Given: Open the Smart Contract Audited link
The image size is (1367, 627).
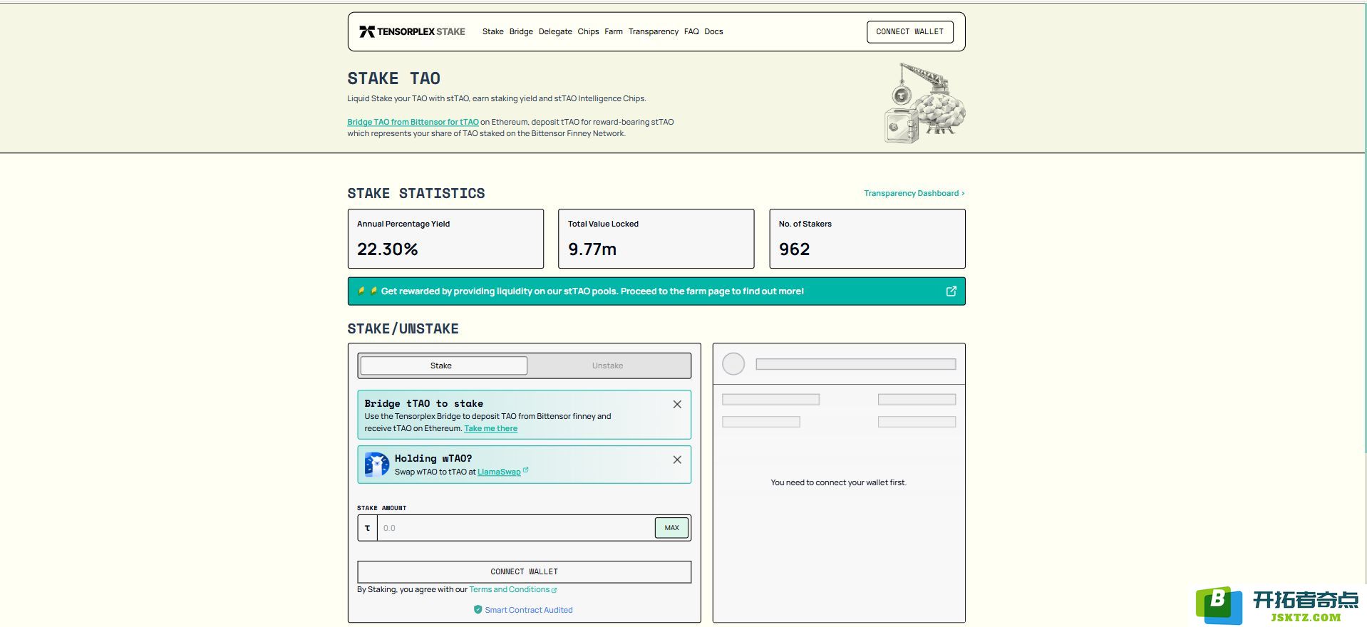Looking at the screenshot, I should click(528, 610).
